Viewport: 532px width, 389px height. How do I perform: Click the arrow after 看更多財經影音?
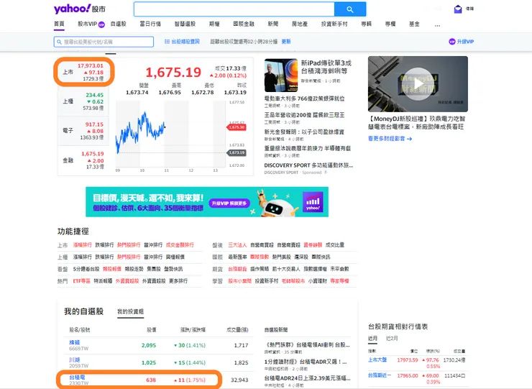(x=409, y=139)
